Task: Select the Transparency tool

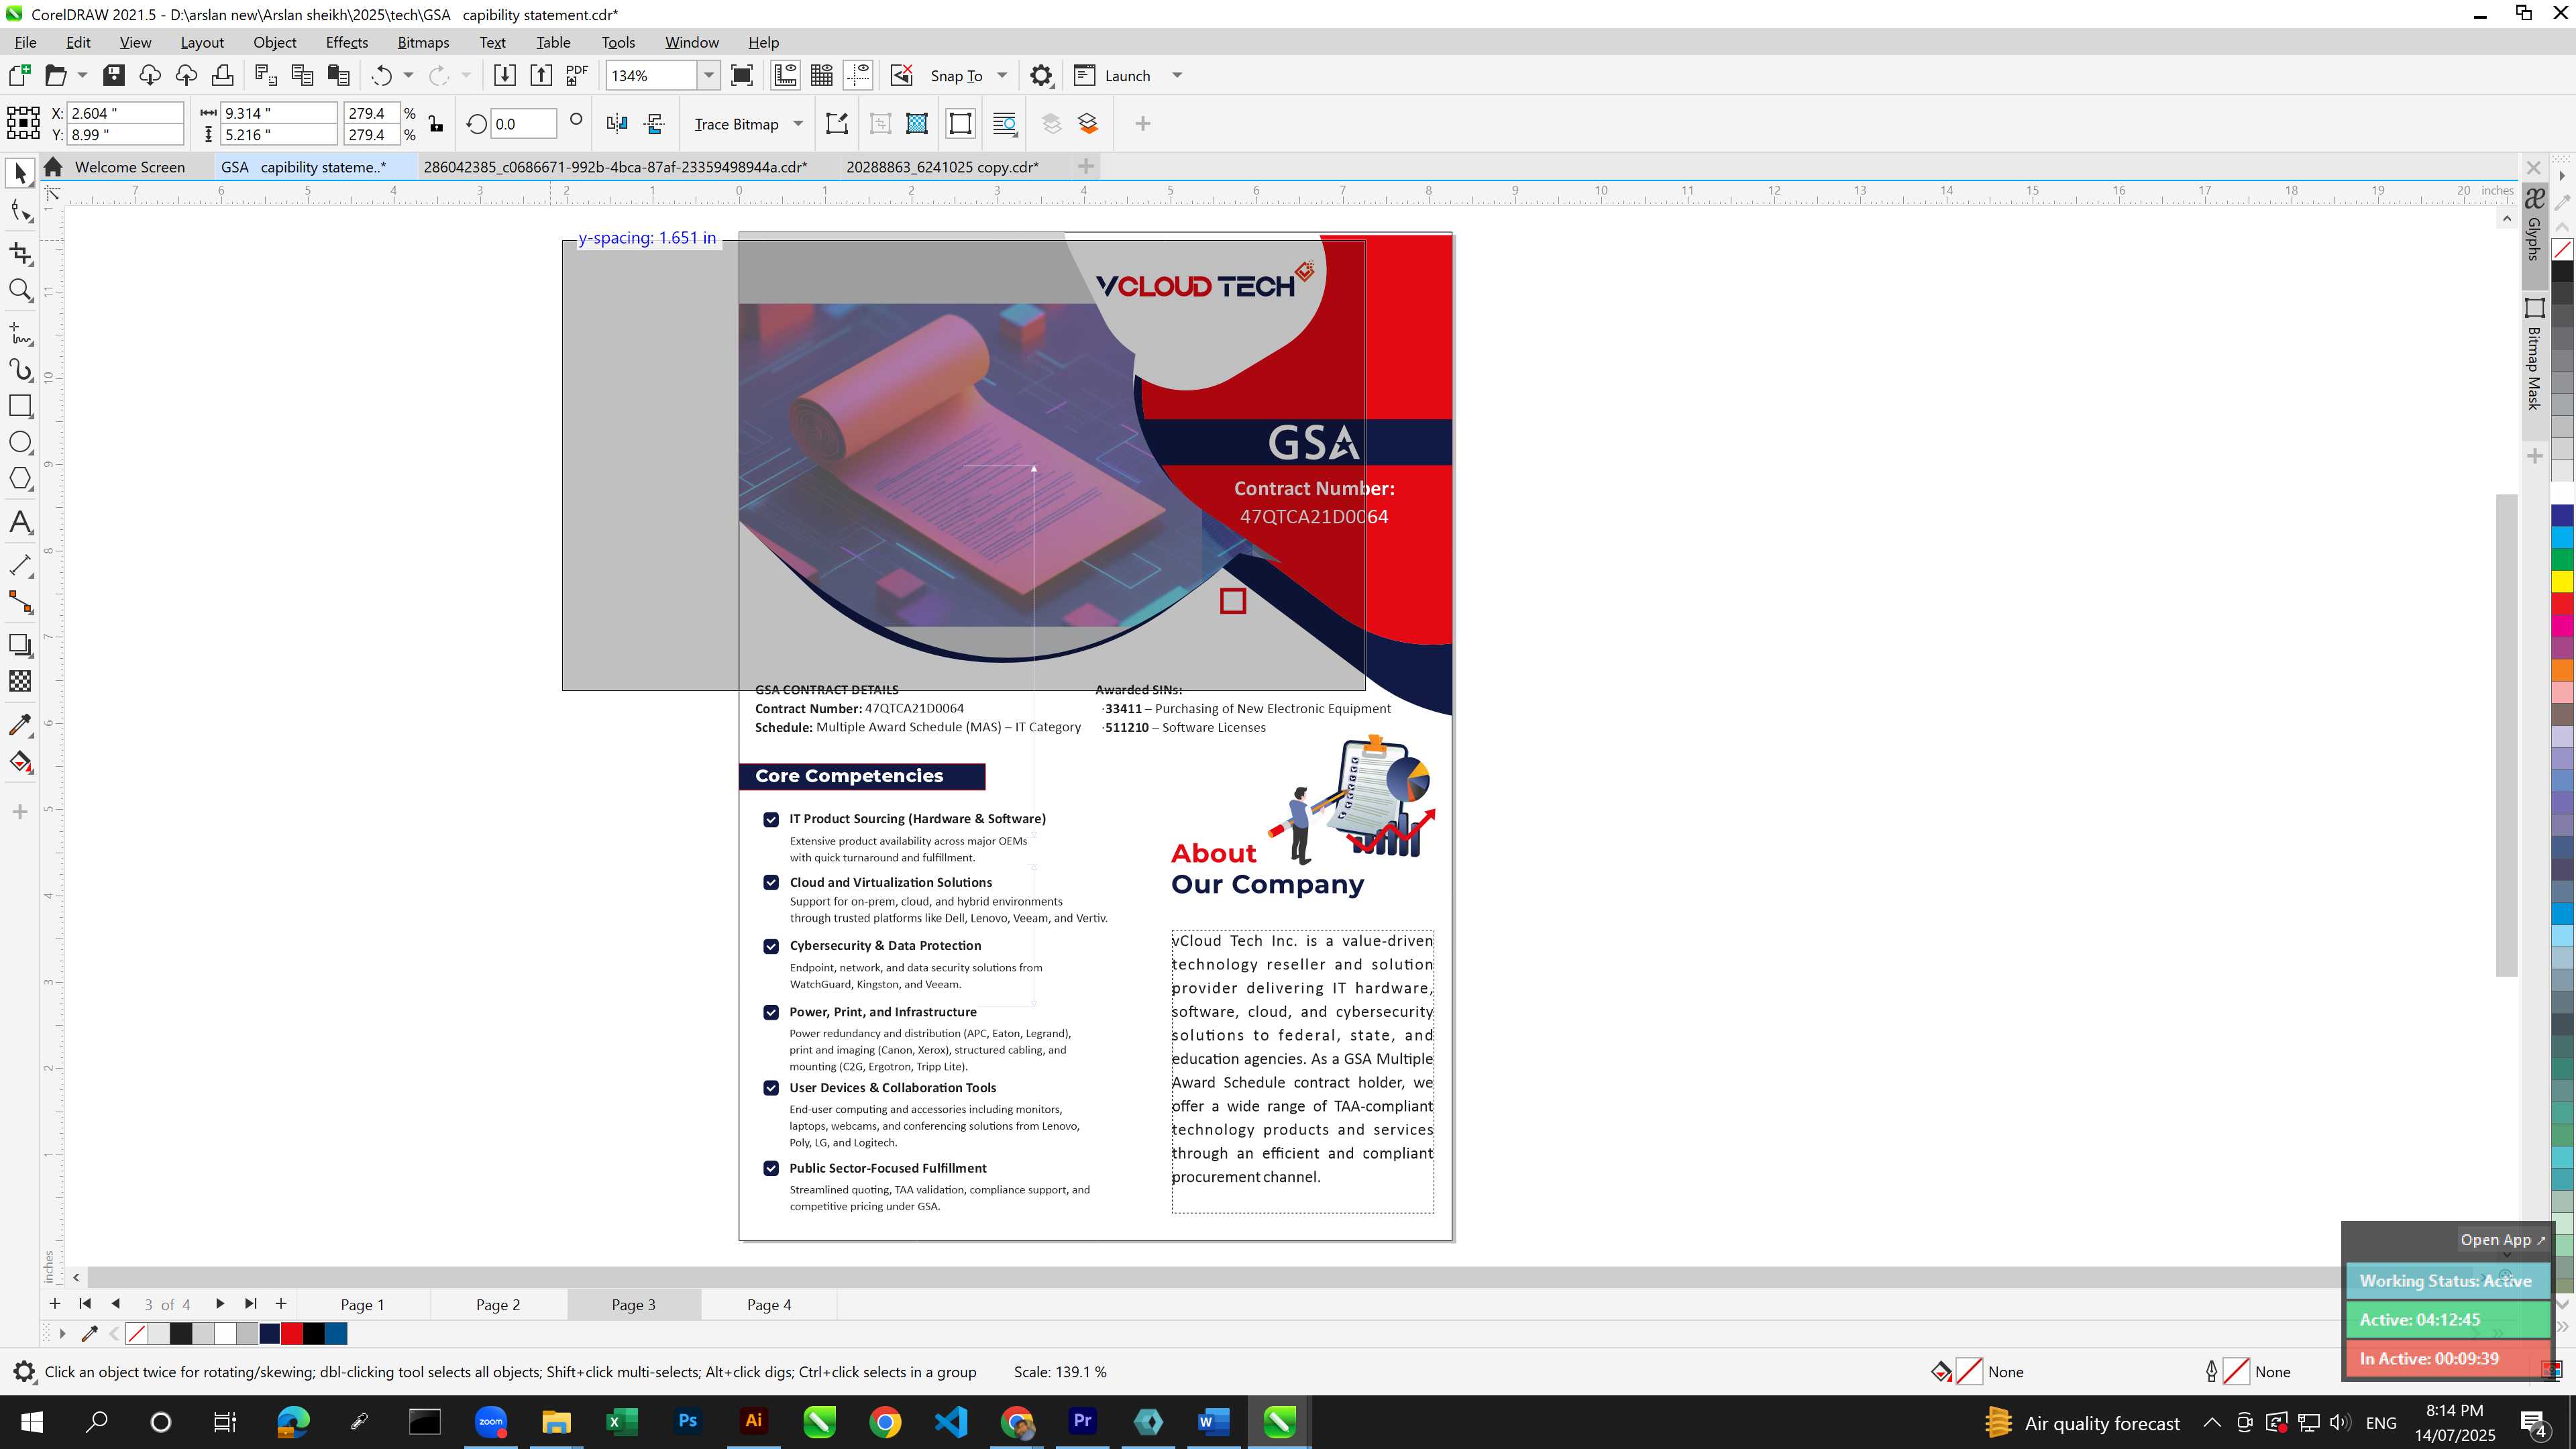Action: 20,681
